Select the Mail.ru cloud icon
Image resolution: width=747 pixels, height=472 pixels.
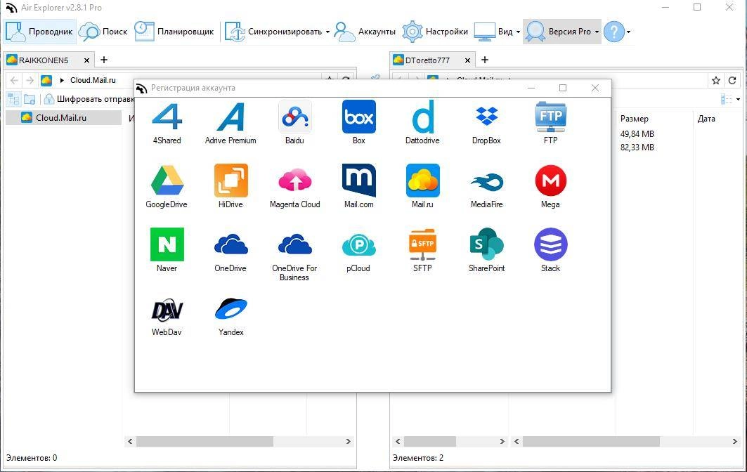click(422, 186)
